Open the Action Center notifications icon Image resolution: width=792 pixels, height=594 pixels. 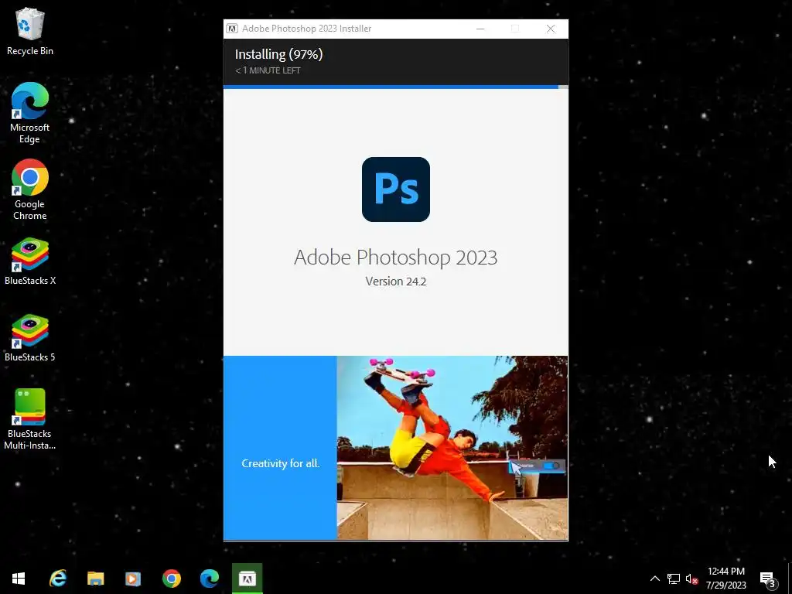pyautogui.click(x=768, y=579)
